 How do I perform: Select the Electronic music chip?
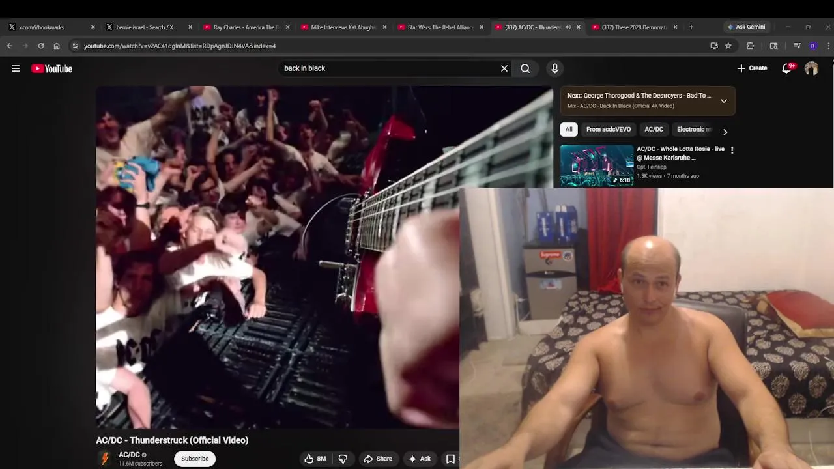(694, 129)
